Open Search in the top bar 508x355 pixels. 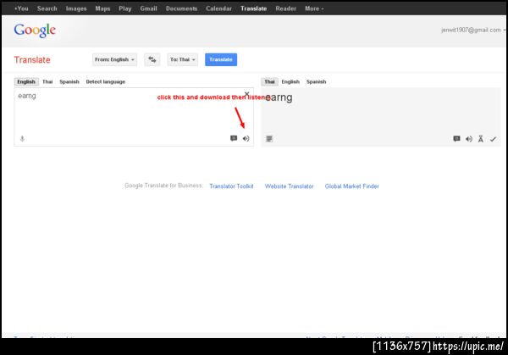(x=47, y=8)
